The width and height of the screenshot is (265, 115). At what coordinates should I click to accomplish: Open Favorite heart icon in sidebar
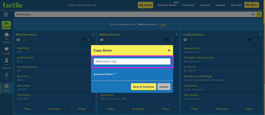pos(6,49)
